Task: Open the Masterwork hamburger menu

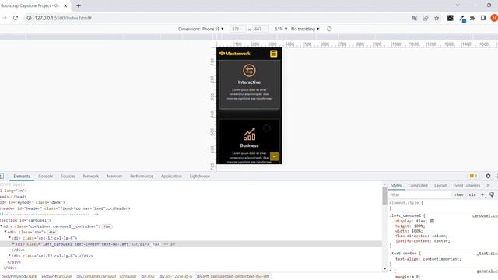Action: coord(273,54)
